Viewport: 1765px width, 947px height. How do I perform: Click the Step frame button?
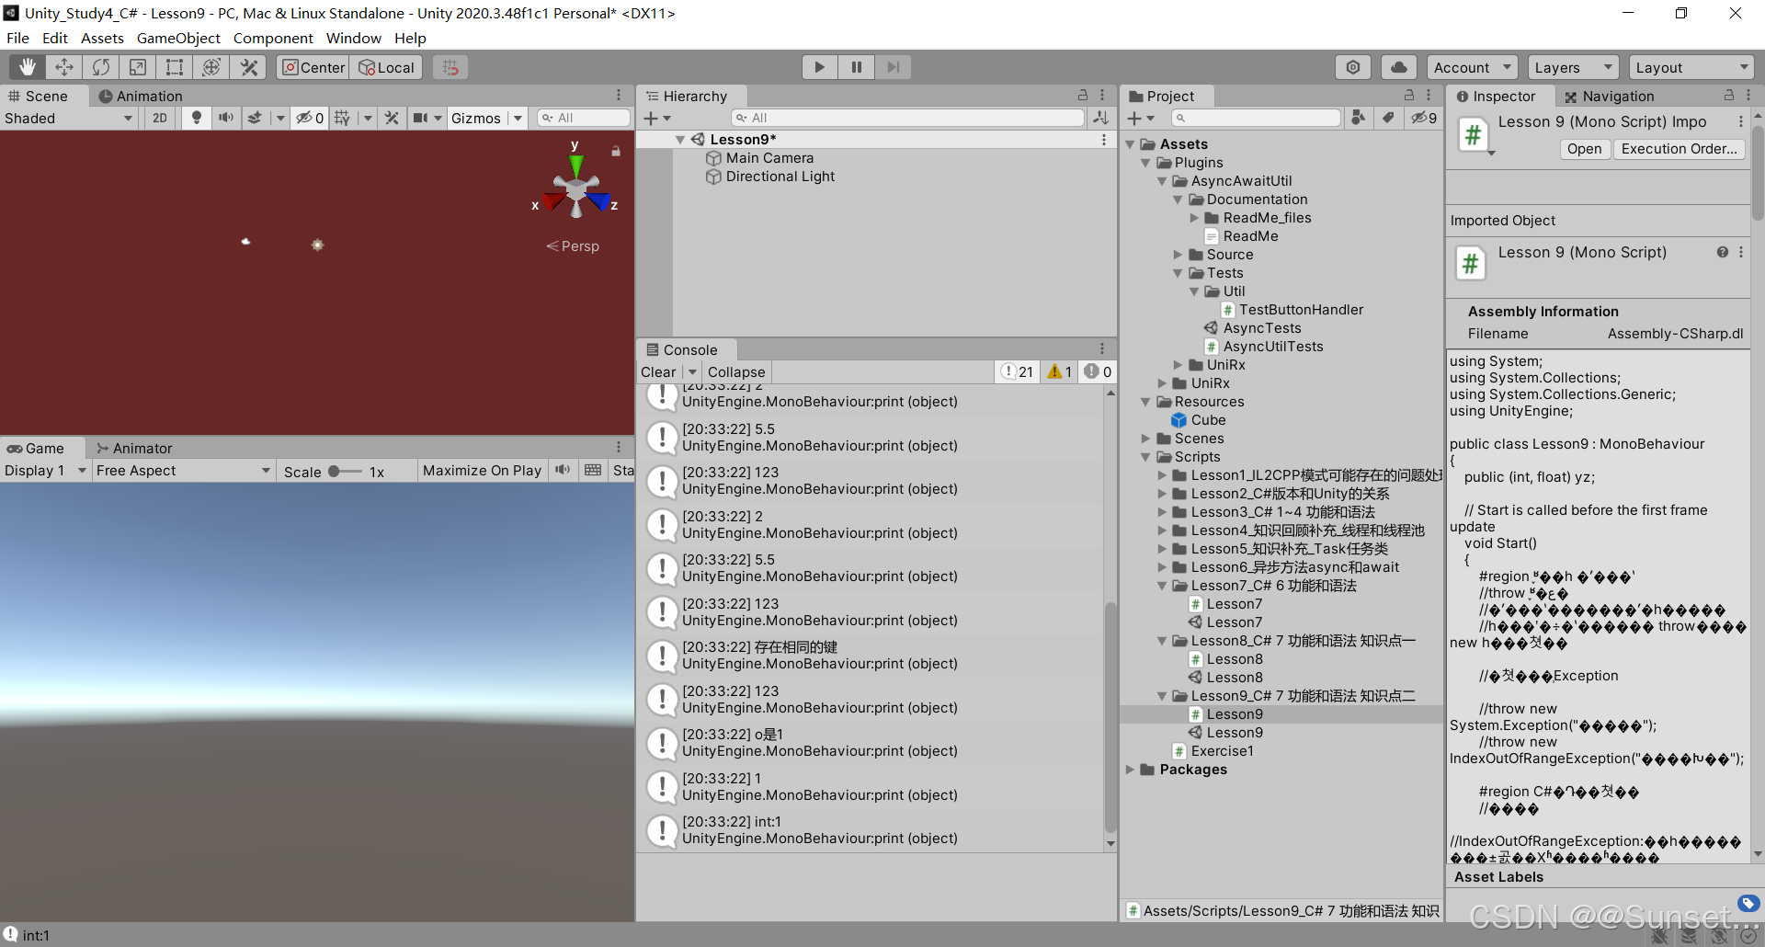[x=893, y=67]
